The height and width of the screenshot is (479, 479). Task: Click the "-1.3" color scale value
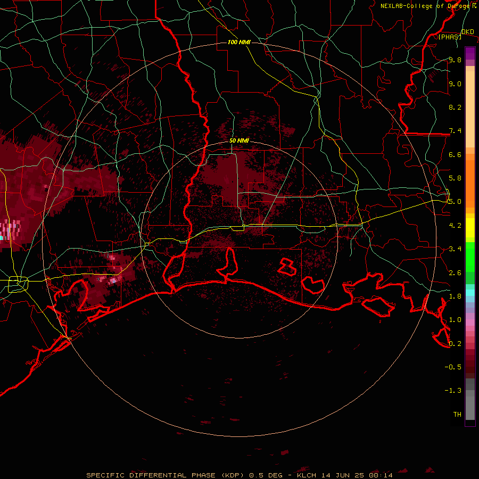pos(453,391)
